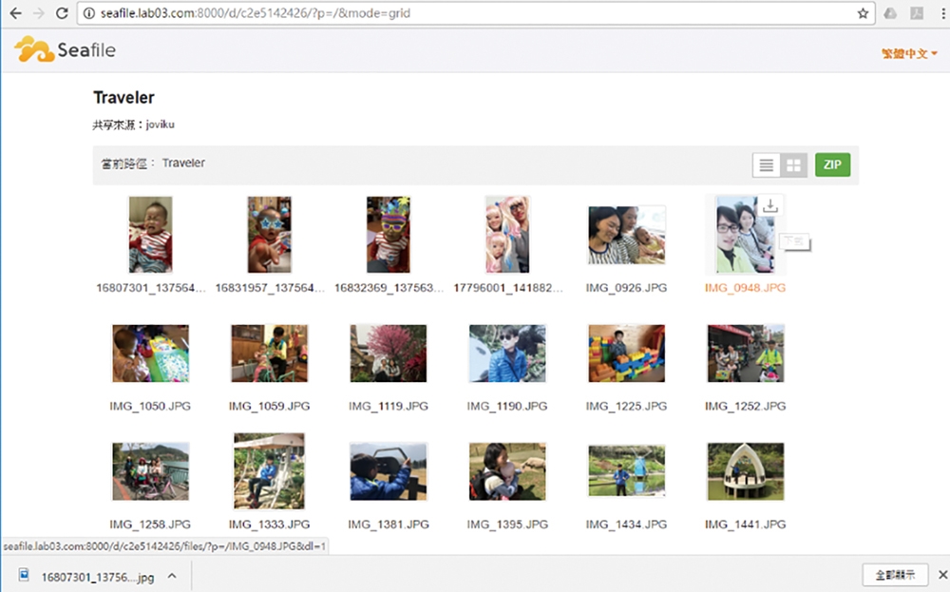
Task: Click the 共享來源 joviku text
Action: pos(133,124)
